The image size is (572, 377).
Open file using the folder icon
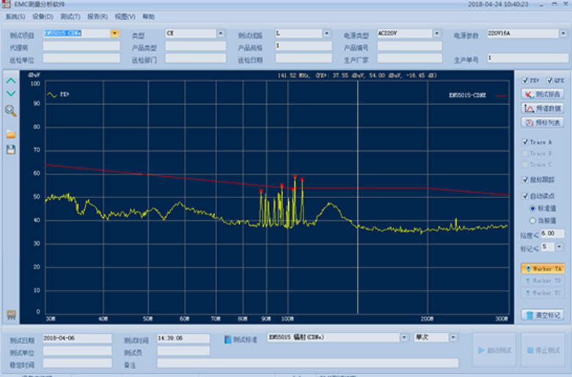coord(10,134)
